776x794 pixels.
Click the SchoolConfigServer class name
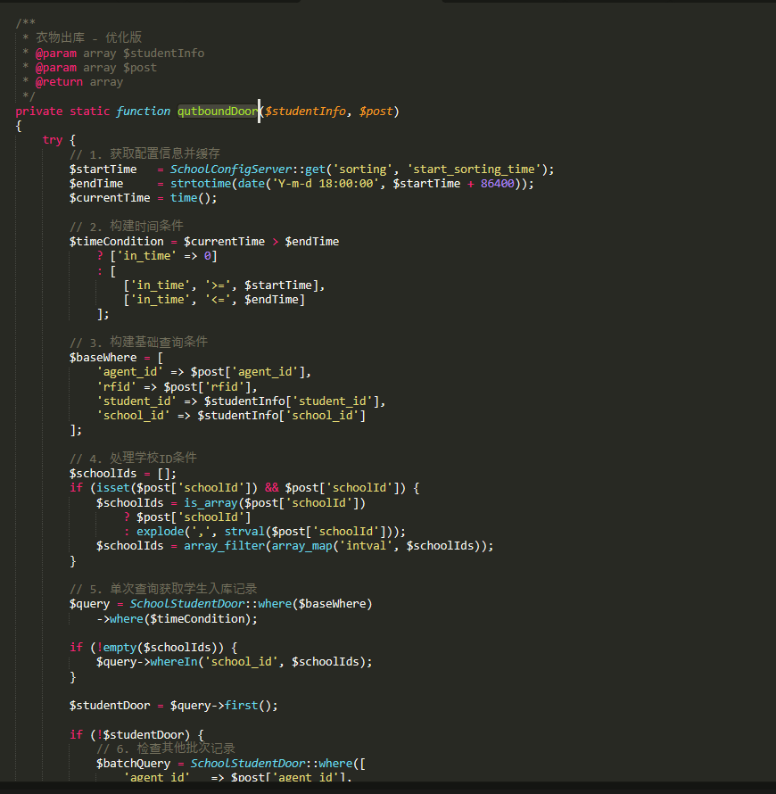pyautogui.click(x=231, y=170)
